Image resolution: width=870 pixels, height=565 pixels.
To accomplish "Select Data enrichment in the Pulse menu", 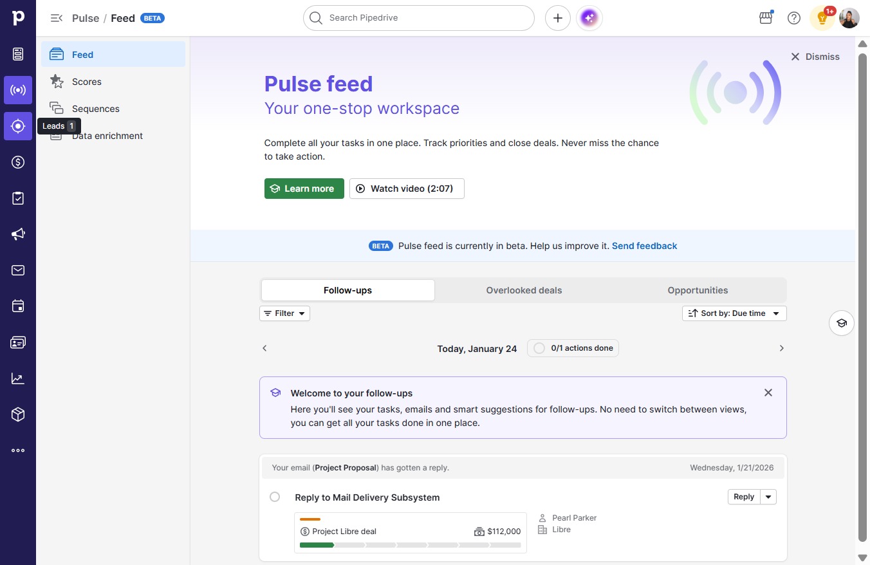I will 113,136.
